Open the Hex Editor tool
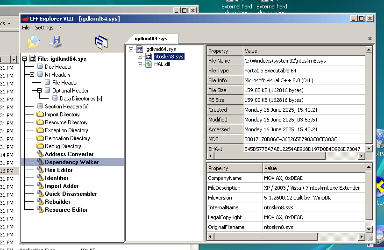Screen dimensions: 384x250 tap(58, 170)
